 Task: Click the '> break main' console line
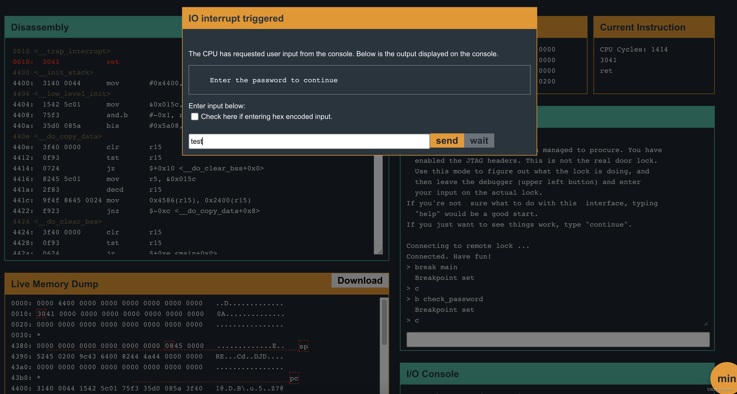click(x=432, y=267)
